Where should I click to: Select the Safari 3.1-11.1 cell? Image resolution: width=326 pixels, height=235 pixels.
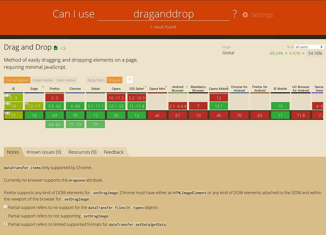[x=96, y=106]
